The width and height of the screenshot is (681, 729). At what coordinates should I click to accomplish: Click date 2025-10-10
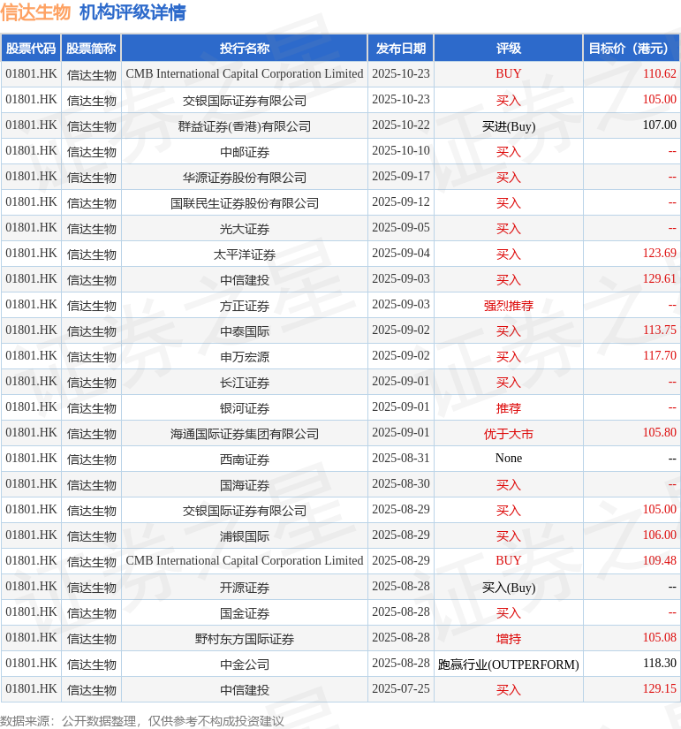[x=401, y=150]
